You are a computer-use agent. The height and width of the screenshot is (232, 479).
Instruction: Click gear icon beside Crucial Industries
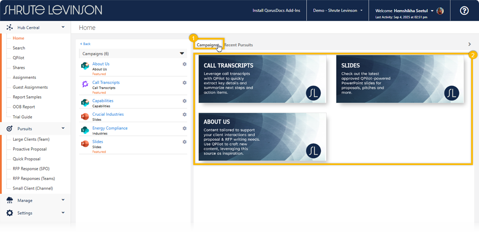pos(184,114)
